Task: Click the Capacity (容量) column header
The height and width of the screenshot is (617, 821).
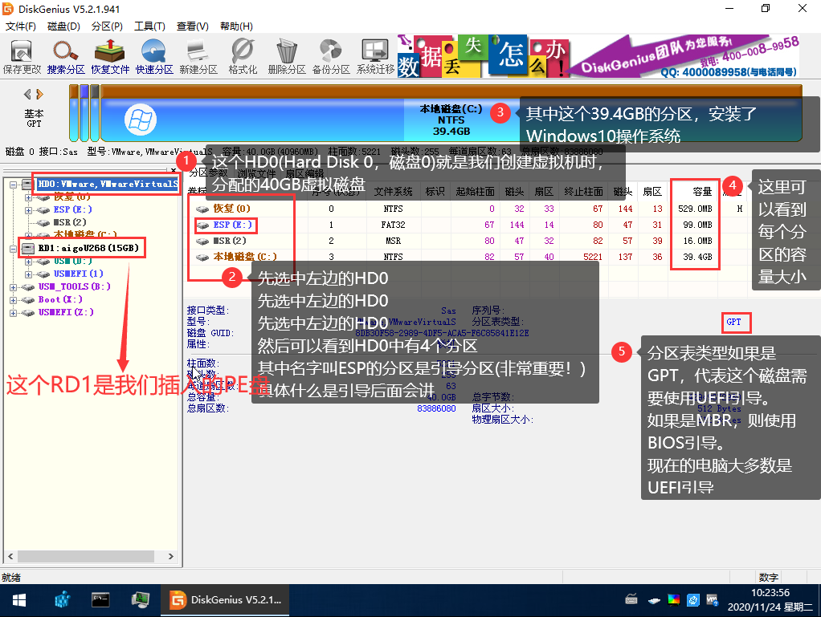Action: 695,192
